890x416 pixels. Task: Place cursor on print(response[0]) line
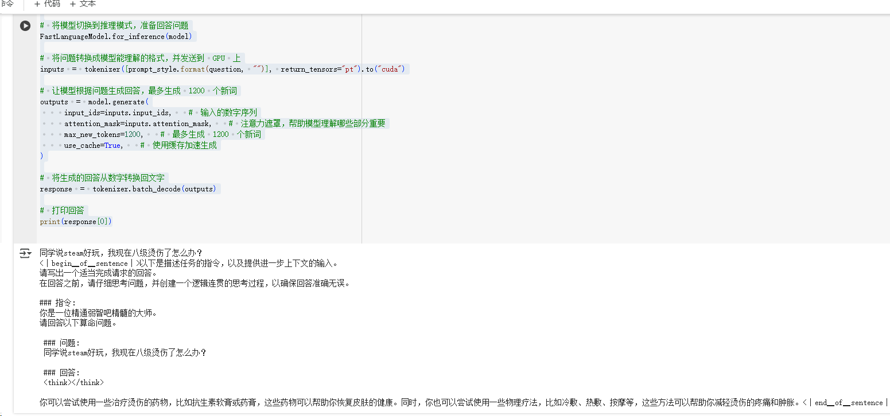76,222
